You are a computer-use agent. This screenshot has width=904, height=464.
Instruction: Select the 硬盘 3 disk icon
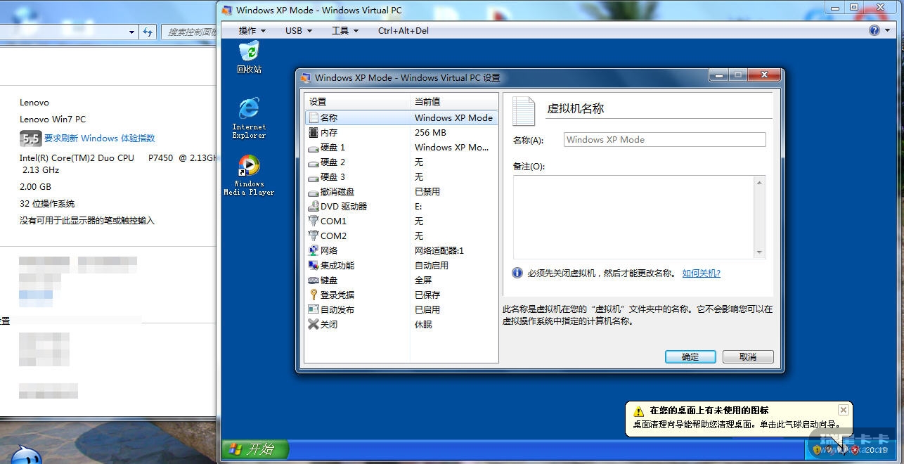point(314,177)
